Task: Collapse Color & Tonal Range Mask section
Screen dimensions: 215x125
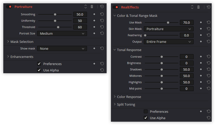Action: (114, 16)
